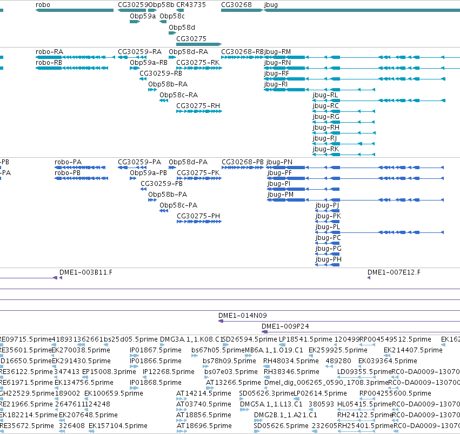460x434 pixels.
Task: Click the jbug-RM transcript label
Action: coord(277,52)
